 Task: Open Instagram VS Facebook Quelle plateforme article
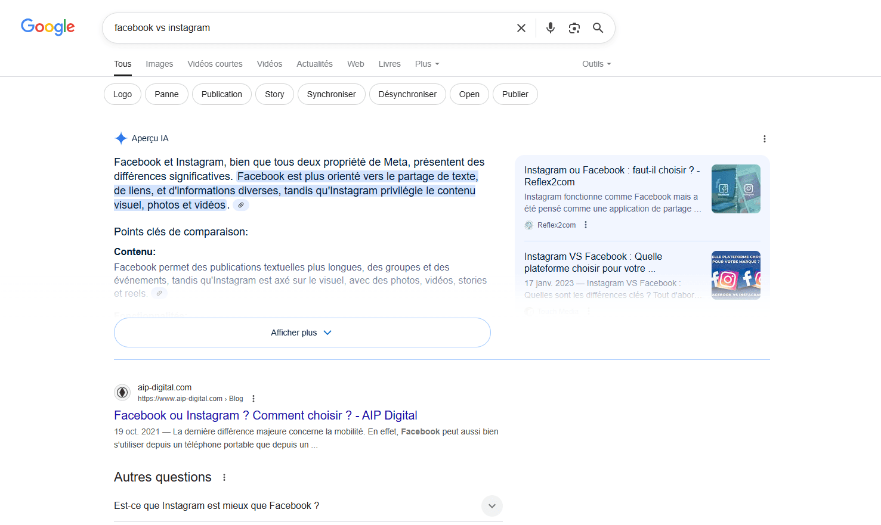click(593, 262)
